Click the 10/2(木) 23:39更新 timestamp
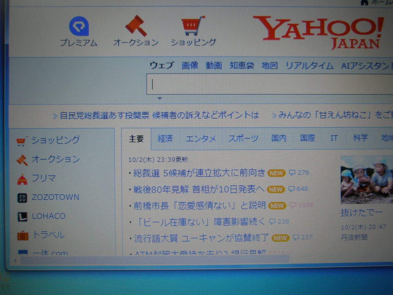The width and height of the screenshot is (393, 295). click(158, 160)
